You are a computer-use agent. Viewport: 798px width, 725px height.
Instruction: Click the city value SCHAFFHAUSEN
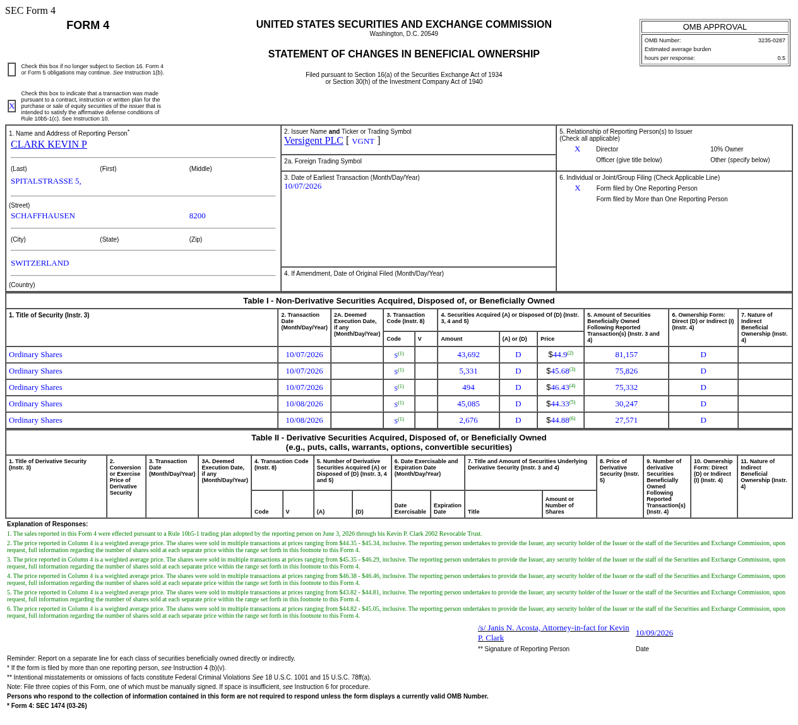(x=43, y=216)
